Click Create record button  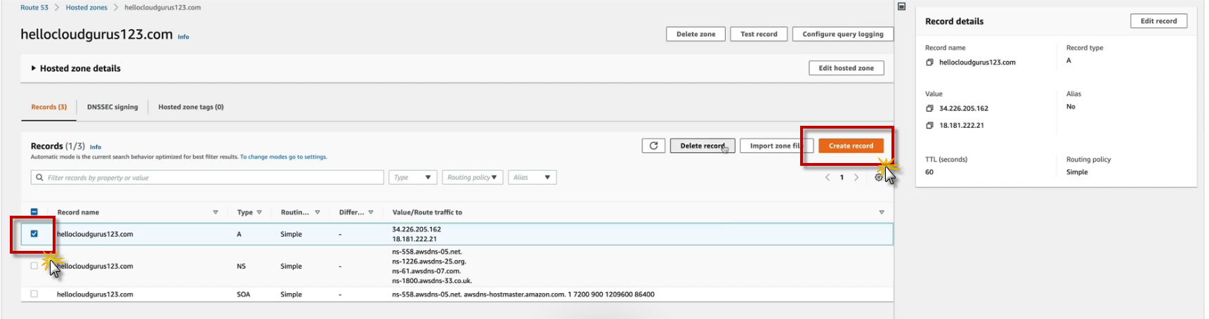click(x=851, y=145)
